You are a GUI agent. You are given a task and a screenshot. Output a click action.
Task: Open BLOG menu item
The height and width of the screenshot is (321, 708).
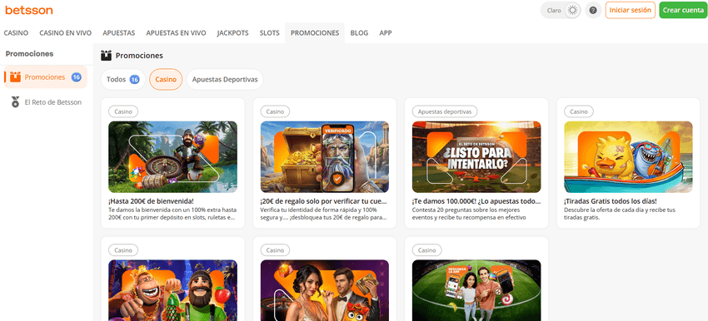tap(359, 33)
